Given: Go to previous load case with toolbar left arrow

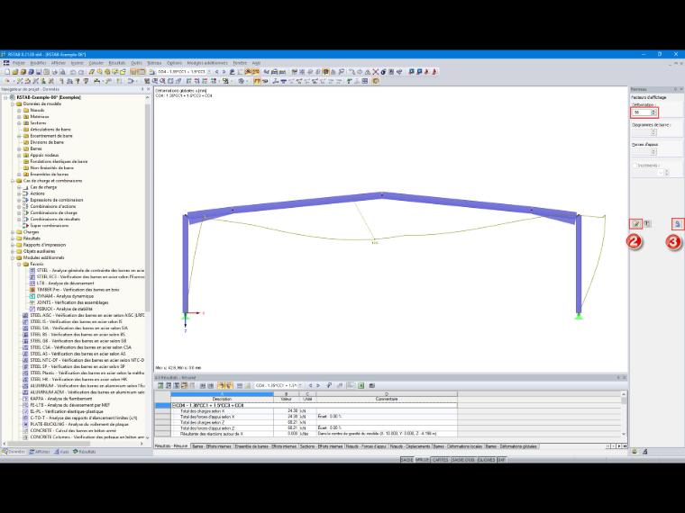Looking at the screenshot, I should 217,71.
